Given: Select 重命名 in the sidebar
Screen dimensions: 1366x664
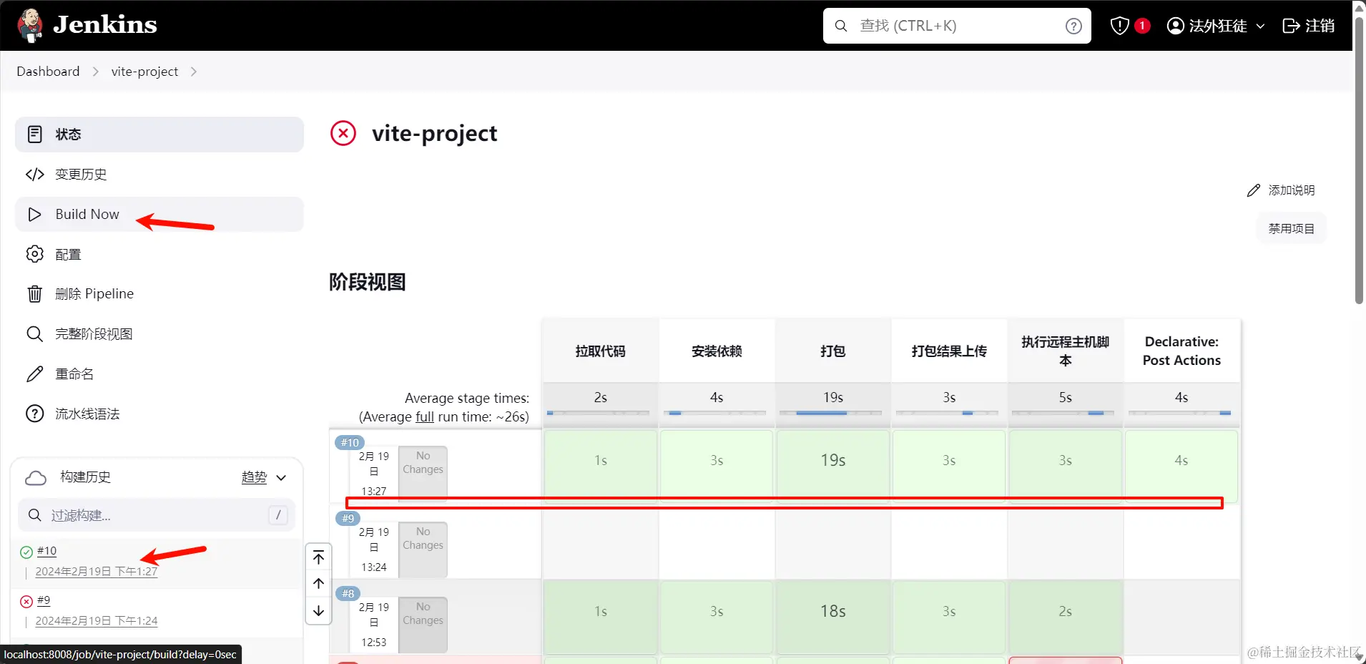Looking at the screenshot, I should 159,373.
